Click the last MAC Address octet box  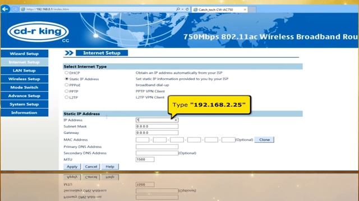coord(228,140)
